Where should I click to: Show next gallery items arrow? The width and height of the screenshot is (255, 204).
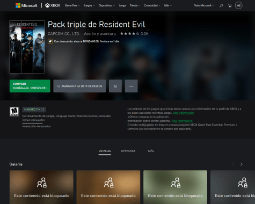coord(242,164)
